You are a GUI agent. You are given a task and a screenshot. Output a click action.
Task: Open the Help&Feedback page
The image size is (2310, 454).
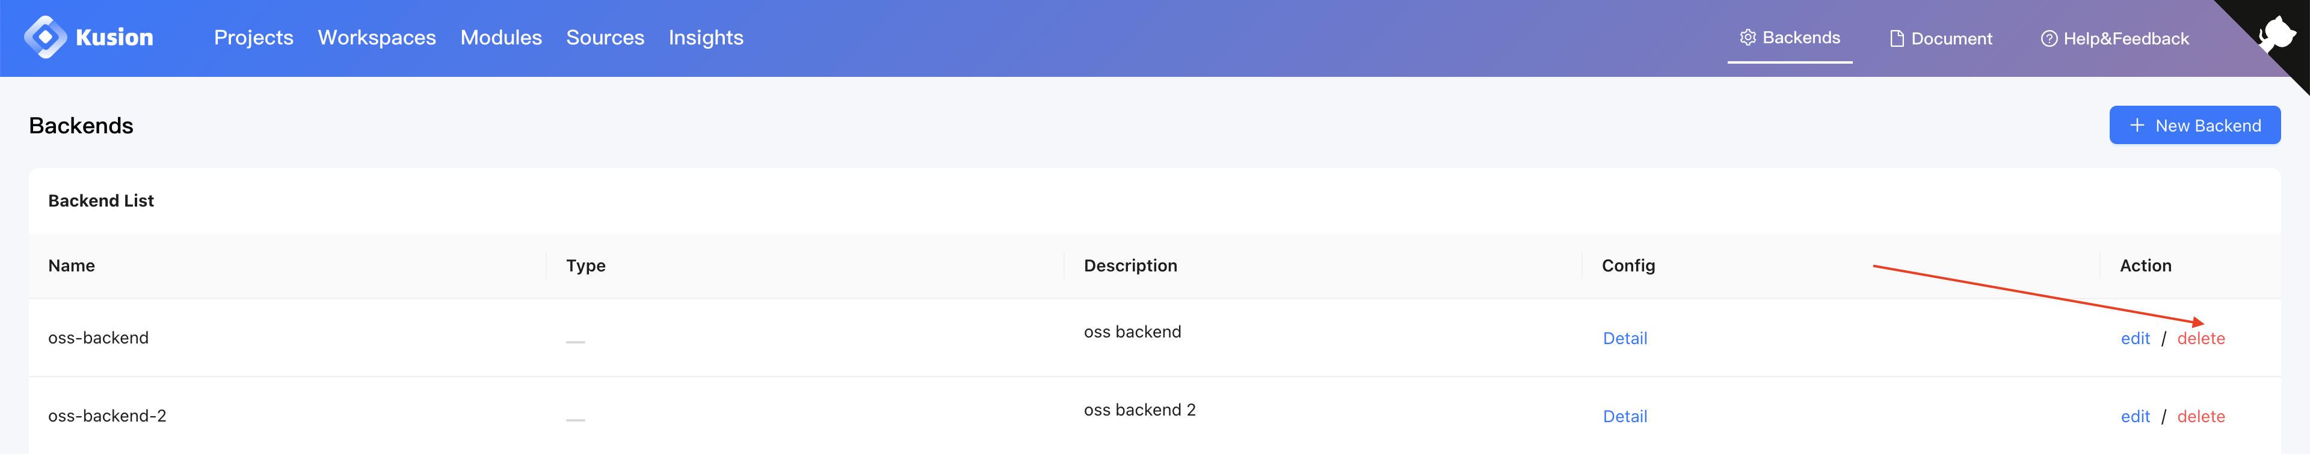click(2114, 38)
